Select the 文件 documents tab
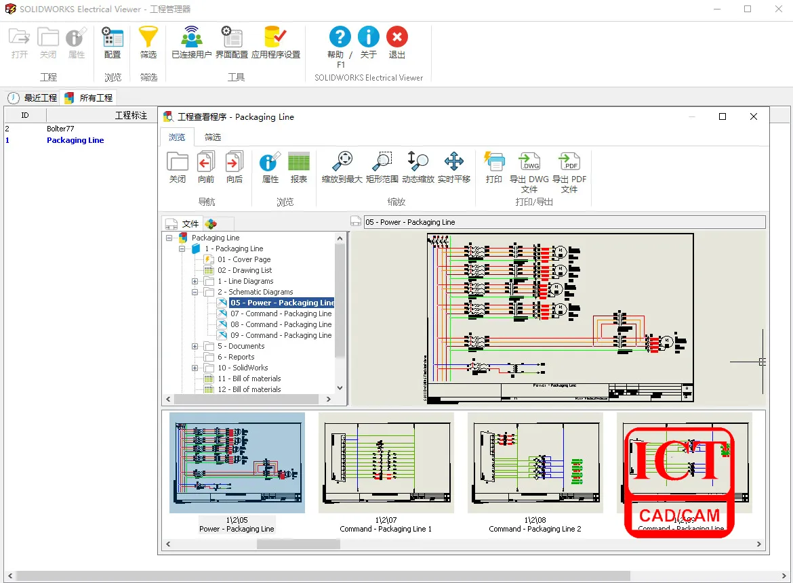 tap(182, 224)
